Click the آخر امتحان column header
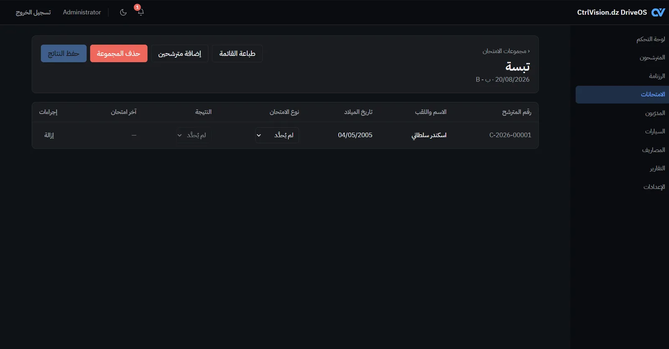The height and width of the screenshot is (349, 669). (124, 112)
